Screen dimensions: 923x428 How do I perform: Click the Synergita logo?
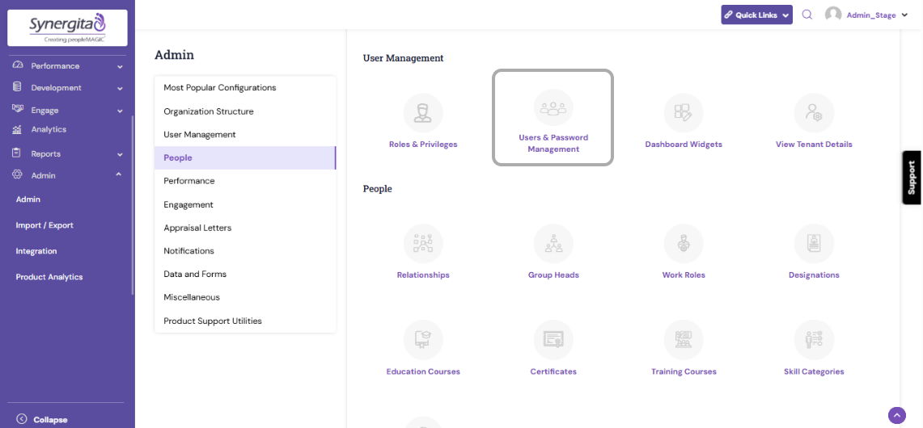pyautogui.click(x=67, y=27)
